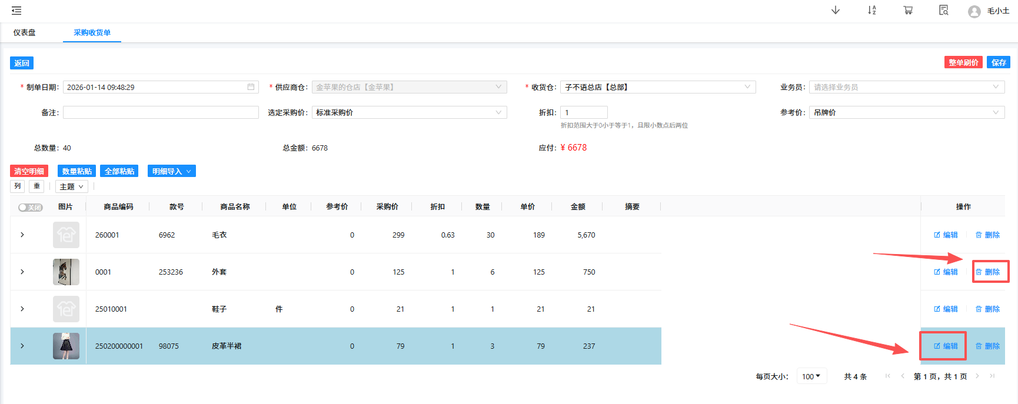
Task: Delete the 皮革半裙 row
Action: click(988, 346)
